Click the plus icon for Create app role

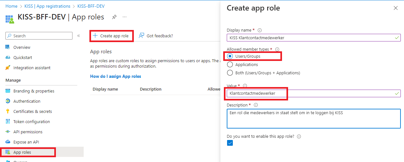click(x=95, y=36)
